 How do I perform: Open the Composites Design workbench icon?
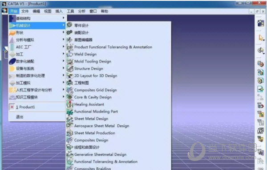click(x=69, y=140)
